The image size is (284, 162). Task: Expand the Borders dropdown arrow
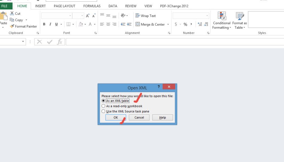pos(73,24)
